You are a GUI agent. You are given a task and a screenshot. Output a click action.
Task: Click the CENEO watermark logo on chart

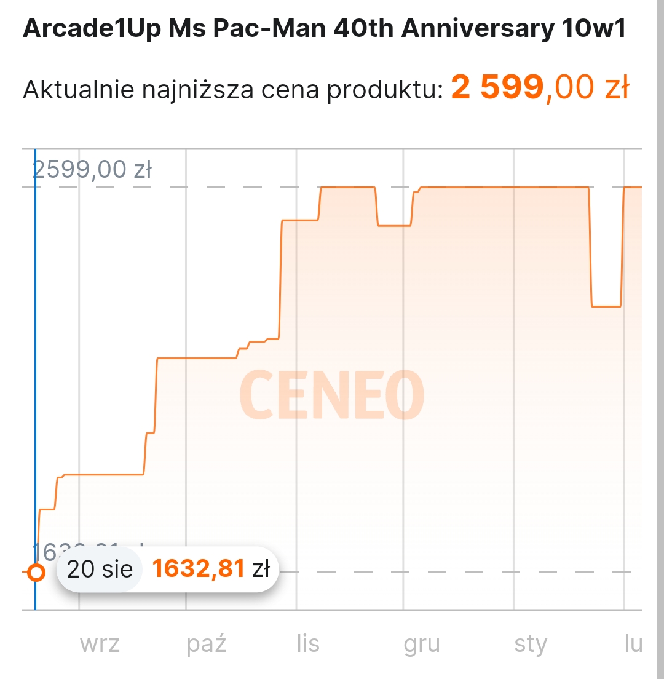(331, 395)
